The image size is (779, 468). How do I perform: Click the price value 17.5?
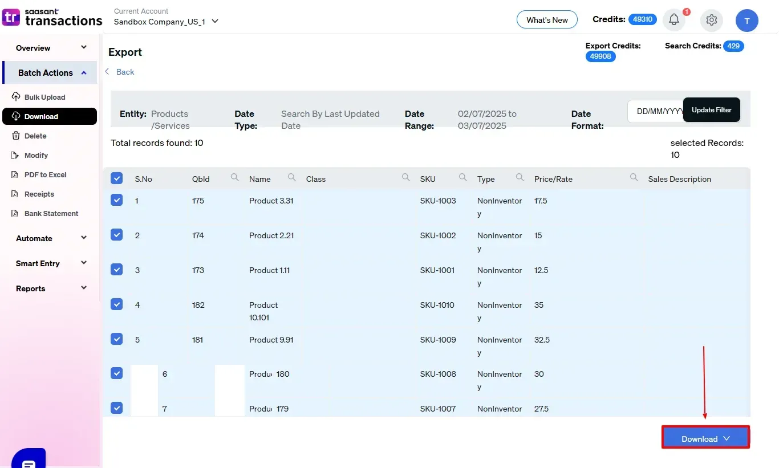tap(541, 201)
